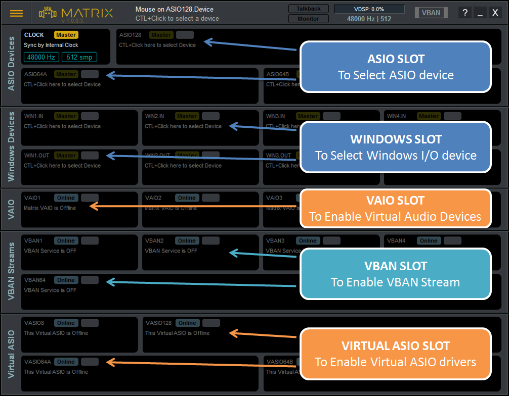Viewport: 509px width, 396px height.
Task: Click the grey button beside VASIO64A Online
Action: click(90, 362)
